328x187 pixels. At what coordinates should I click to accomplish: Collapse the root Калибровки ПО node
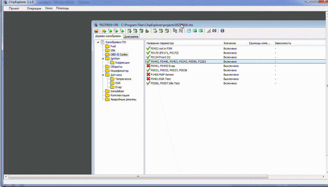tap(98, 42)
